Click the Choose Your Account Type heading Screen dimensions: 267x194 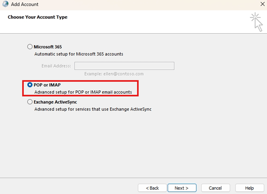pos(37,17)
